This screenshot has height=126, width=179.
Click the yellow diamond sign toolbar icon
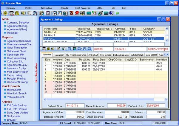coord(5,13)
